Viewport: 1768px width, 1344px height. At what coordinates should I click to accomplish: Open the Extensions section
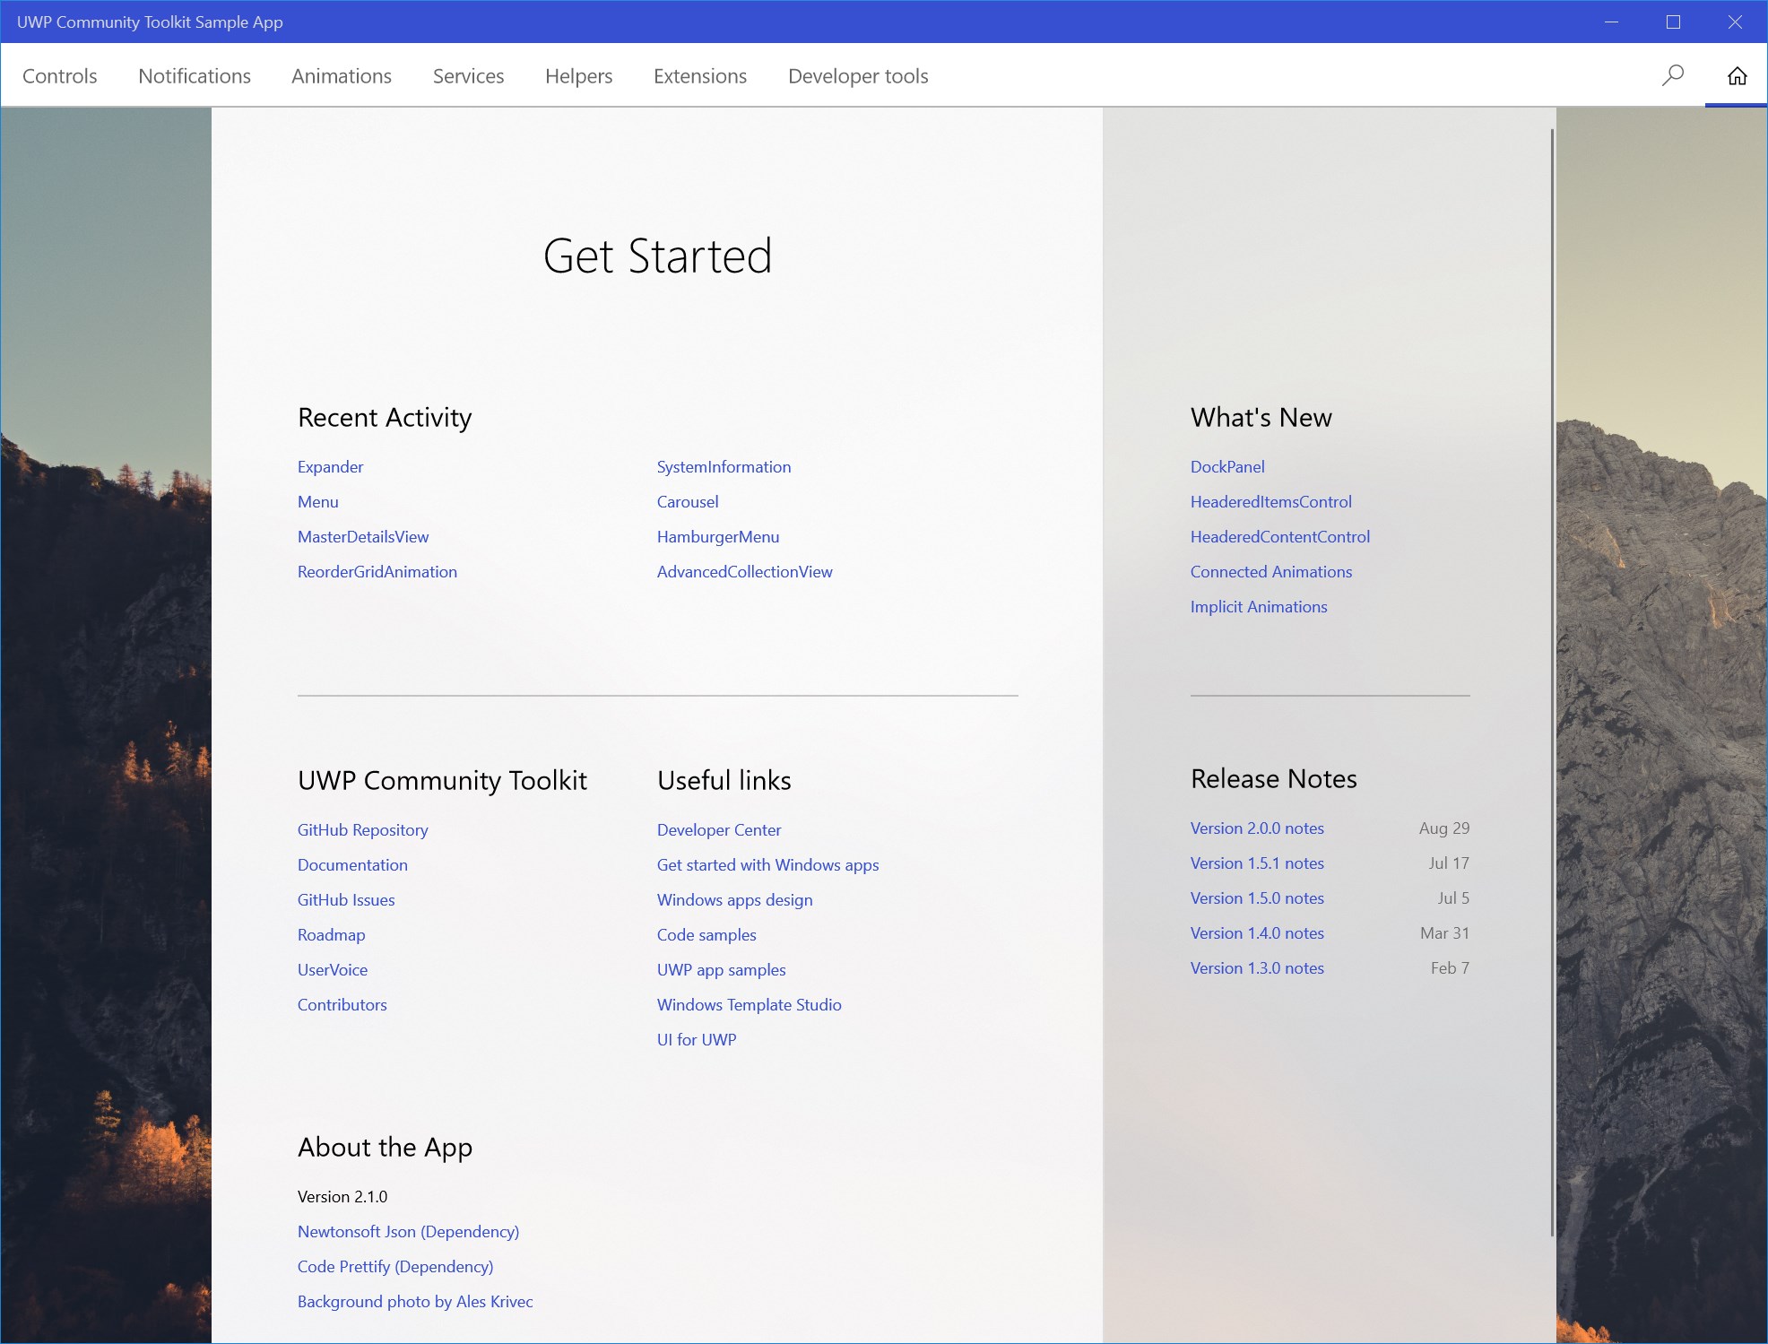point(699,75)
